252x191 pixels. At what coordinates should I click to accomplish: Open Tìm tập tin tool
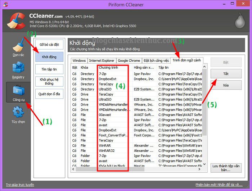tap(49, 69)
